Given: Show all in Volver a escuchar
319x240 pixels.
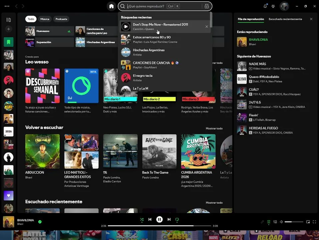Looking at the screenshot, I should 214,128.
